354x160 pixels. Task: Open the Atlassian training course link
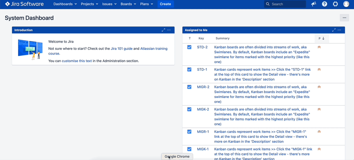click(x=108, y=51)
